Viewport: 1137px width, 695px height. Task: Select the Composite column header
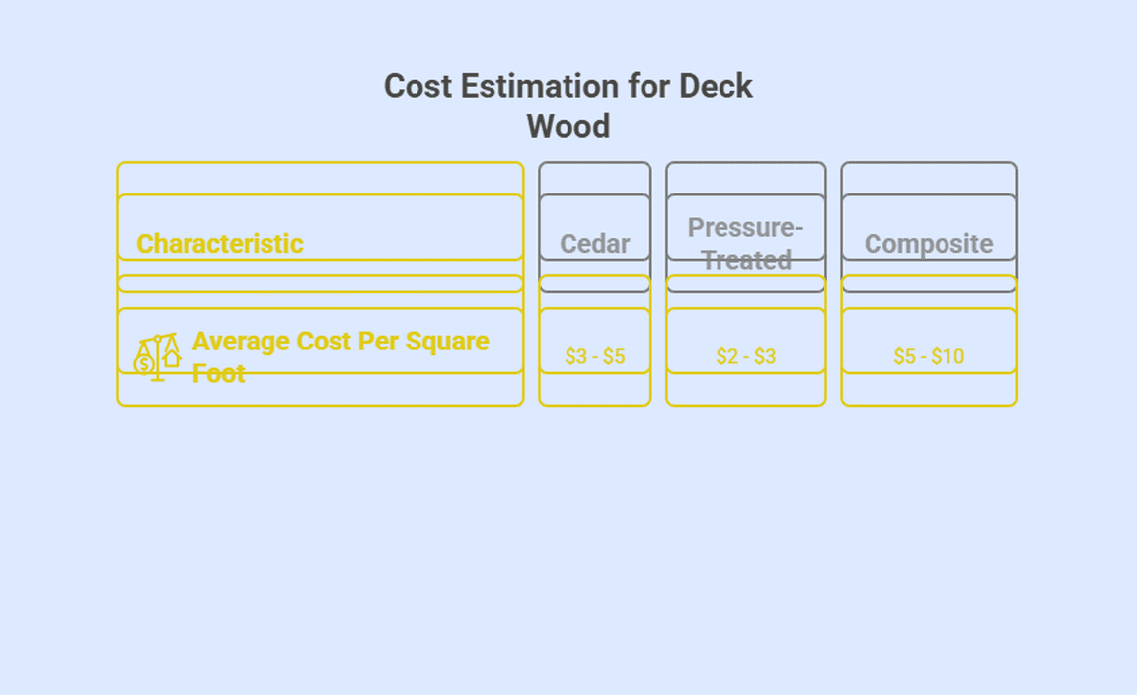(x=928, y=243)
